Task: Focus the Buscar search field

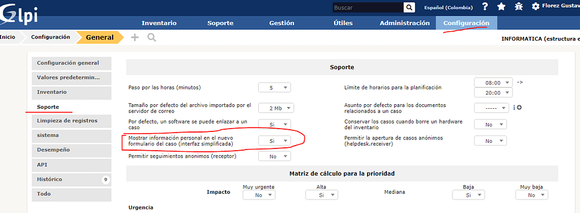Action: click(x=368, y=7)
